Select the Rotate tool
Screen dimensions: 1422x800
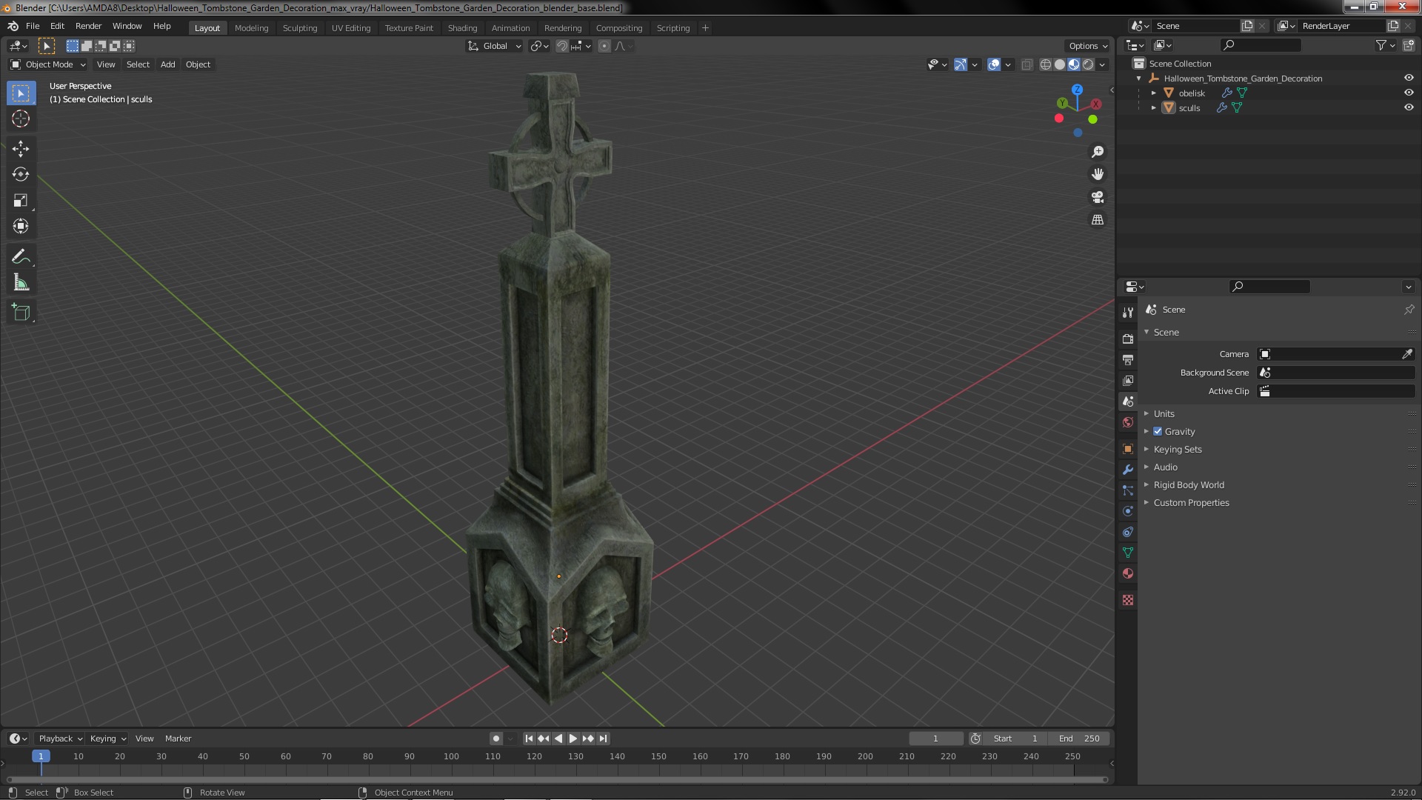pyautogui.click(x=21, y=175)
